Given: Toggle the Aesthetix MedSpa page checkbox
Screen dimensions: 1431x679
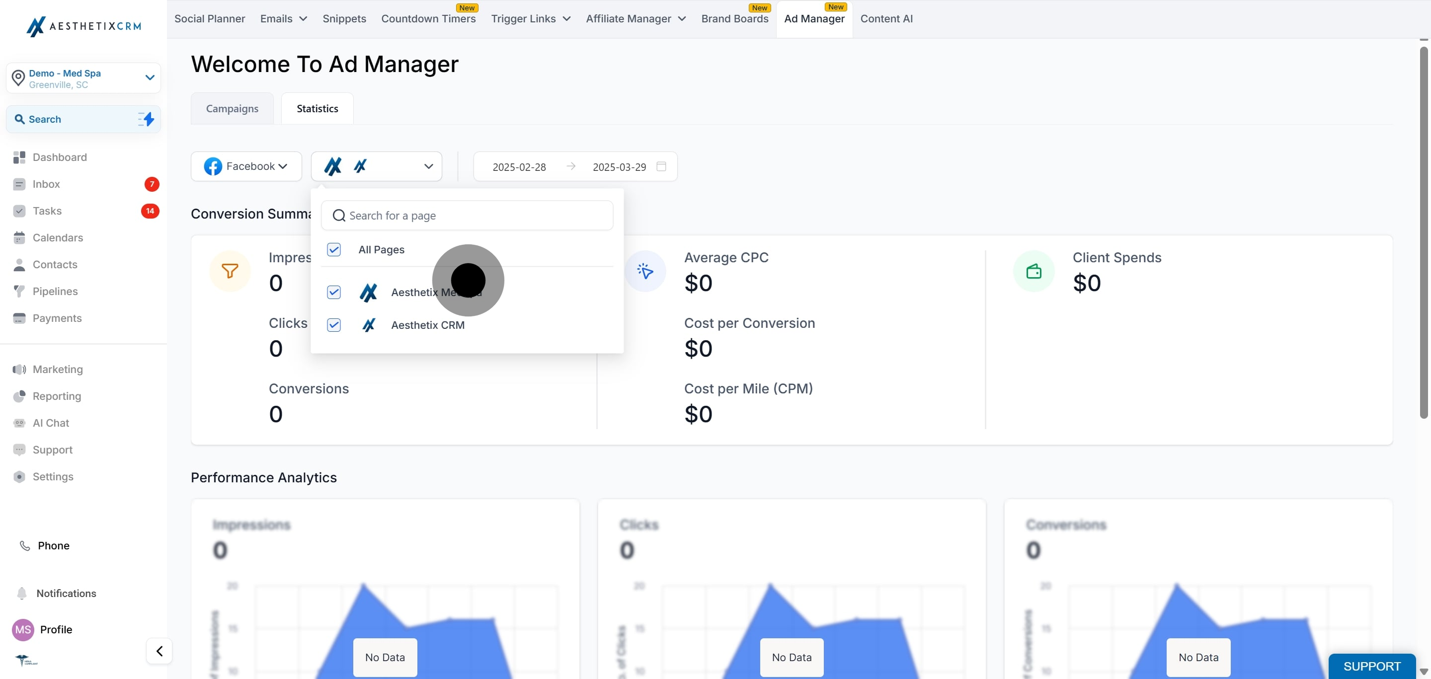Looking at the screenshot, I should 334,292.
